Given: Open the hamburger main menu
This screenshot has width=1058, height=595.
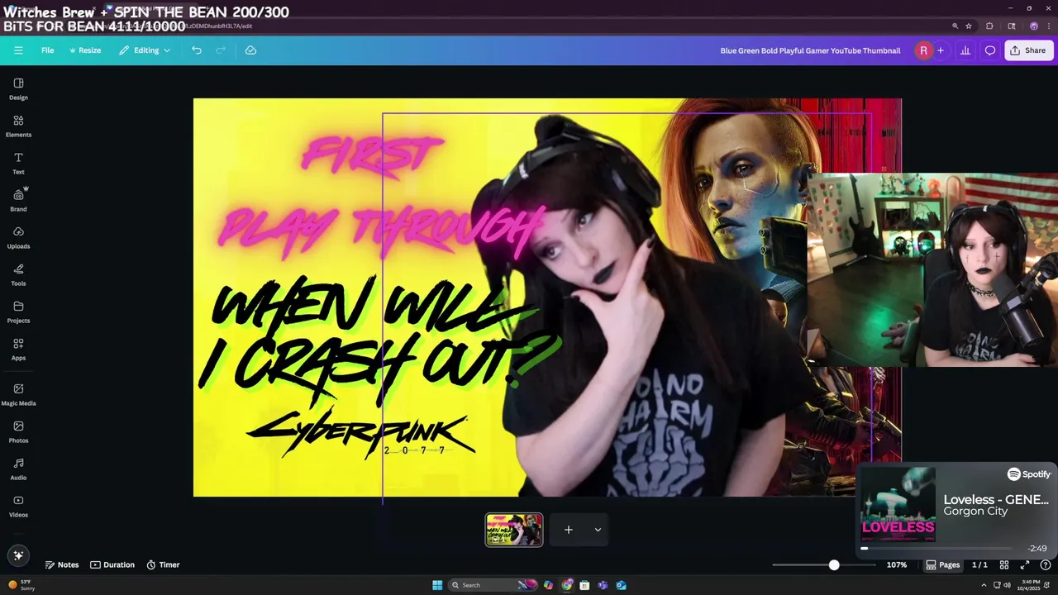Looking at the screenshot, I should click(x=18, y=50).
